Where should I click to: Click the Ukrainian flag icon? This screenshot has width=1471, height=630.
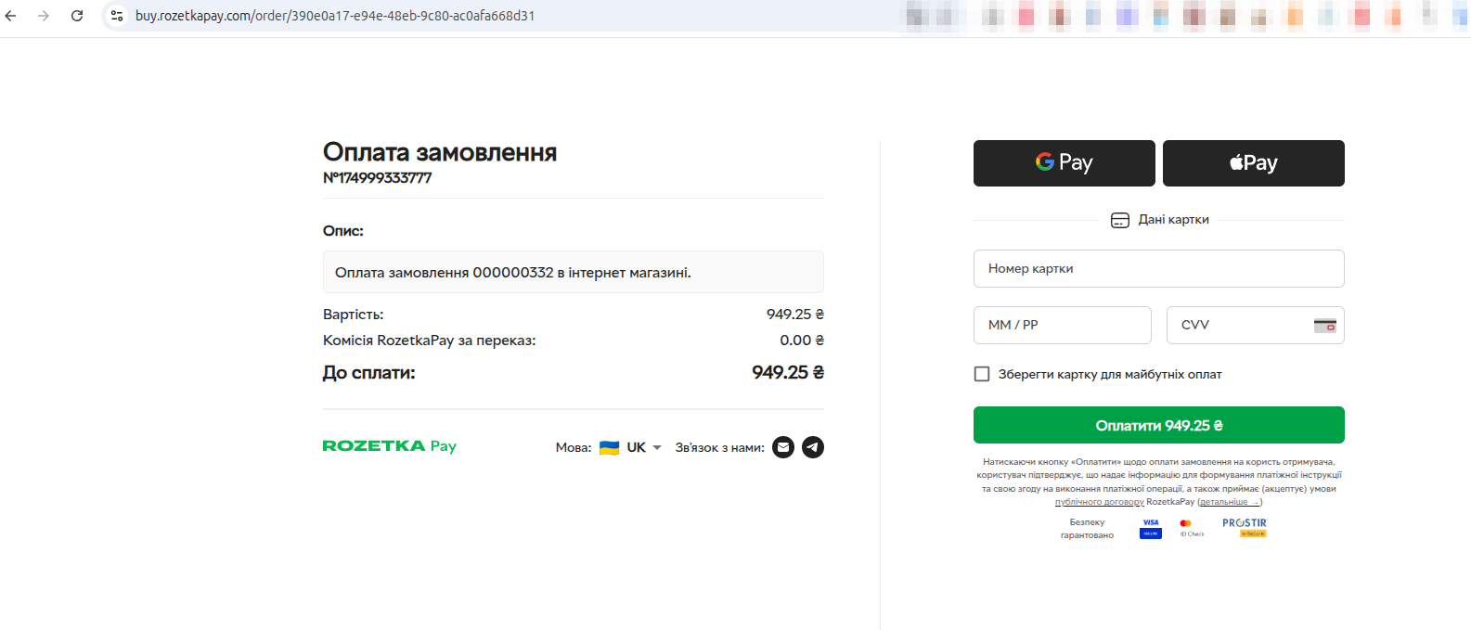point(609,447)
